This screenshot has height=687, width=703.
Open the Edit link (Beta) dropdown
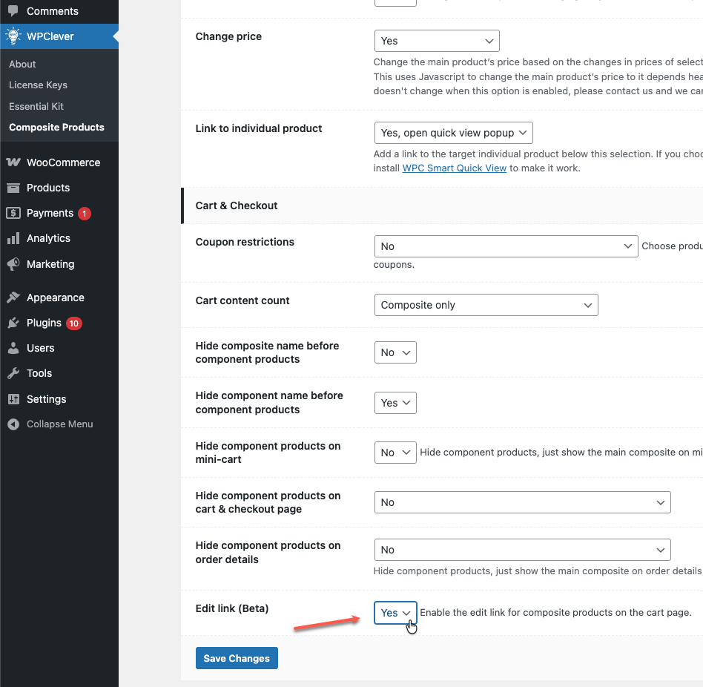tap(395, 613)
